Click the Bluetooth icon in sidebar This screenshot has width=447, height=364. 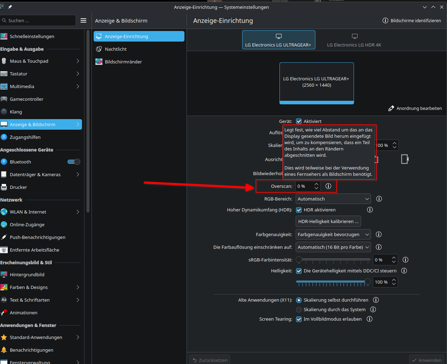tap(4, 162)
